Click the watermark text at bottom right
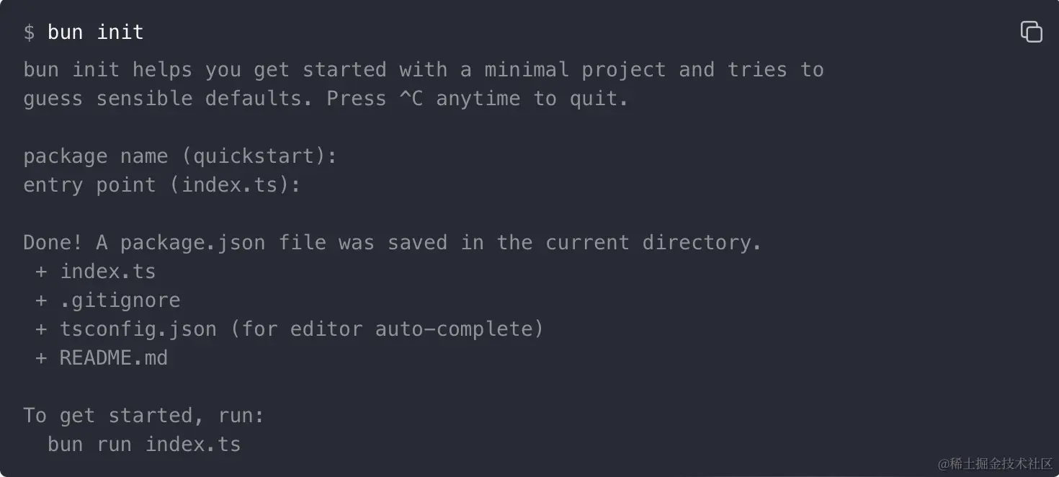Viewport: 1059px width, 477px height. pos(995,463)
